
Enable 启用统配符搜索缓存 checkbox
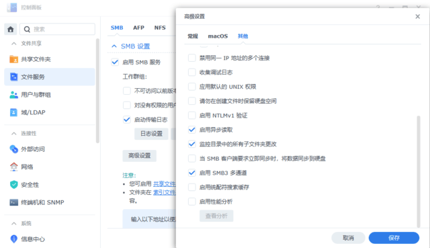pos(192,187)
